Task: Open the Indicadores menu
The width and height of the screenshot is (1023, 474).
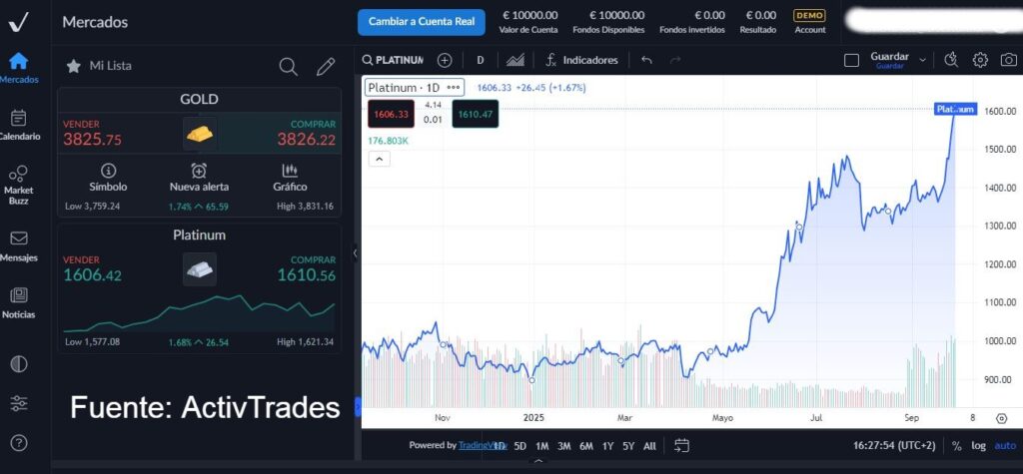Action: tap(582, 60)
